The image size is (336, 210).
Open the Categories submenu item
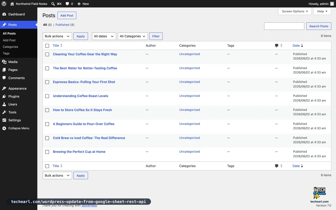pos(10,47)
